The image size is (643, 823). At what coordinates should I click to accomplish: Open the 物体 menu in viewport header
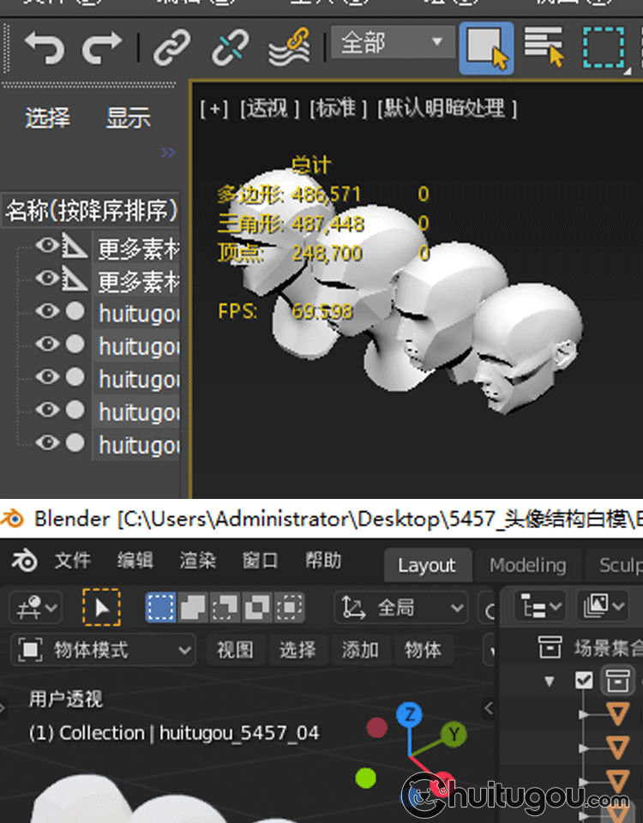(423, 650)
